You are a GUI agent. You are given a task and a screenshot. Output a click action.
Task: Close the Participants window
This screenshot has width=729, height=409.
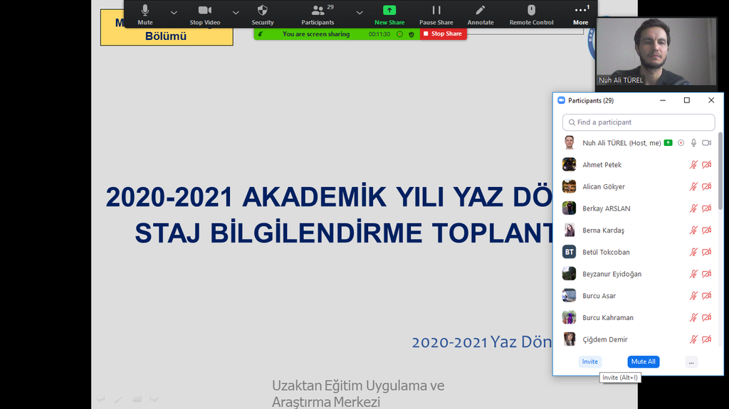pos(711,100)
